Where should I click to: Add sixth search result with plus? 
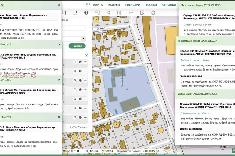[x=85, y=108]
